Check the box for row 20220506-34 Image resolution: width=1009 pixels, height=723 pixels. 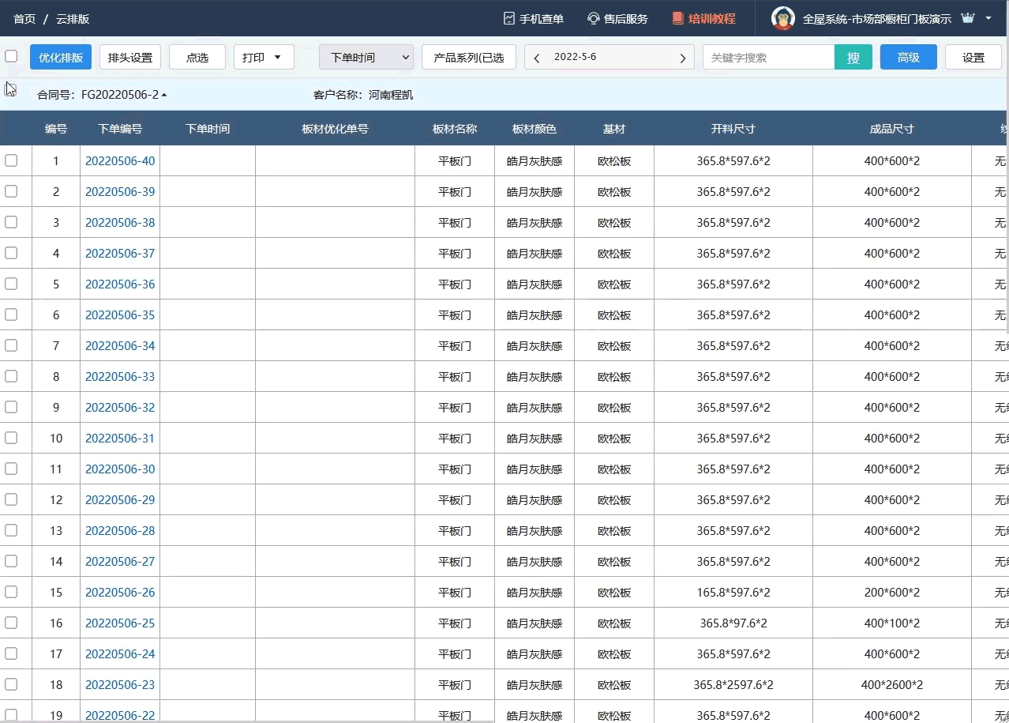(11, 345)
